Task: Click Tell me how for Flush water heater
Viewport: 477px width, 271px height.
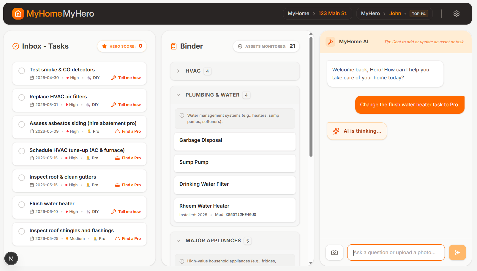Action: coord(126,212)
